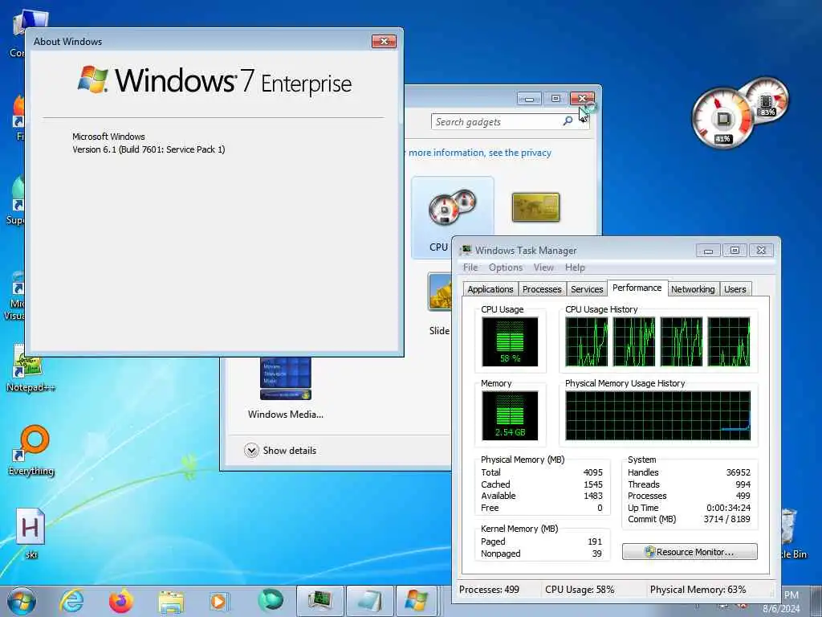
Task: Switch to the Applications tab
Action: pyautogui.click(x=490, y=289)
